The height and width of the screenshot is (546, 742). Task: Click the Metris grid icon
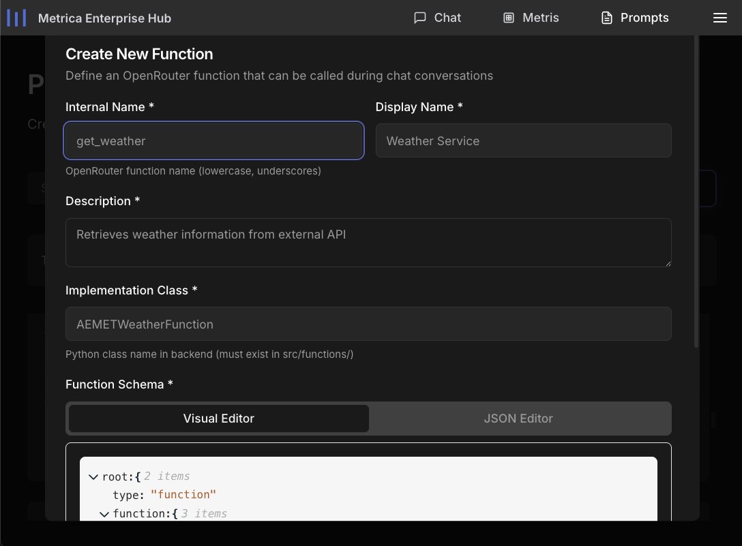pyautogui.click(x=509, y=18)
